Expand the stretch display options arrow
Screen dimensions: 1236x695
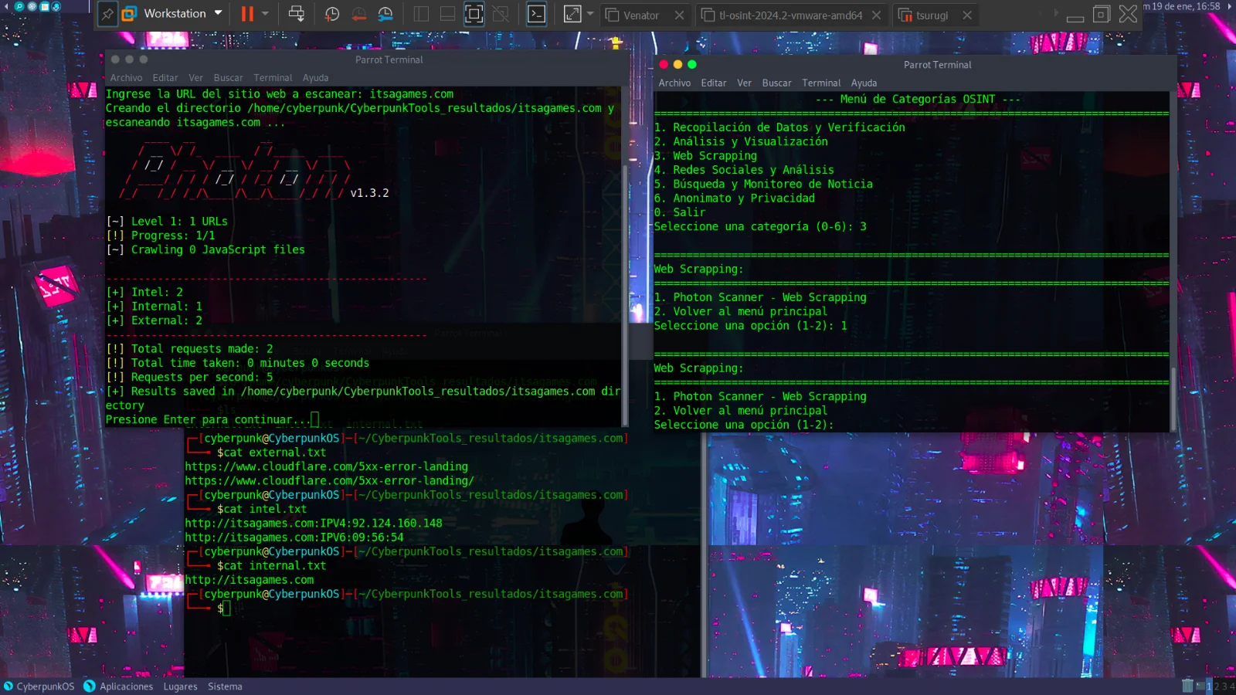pos(590,14)
